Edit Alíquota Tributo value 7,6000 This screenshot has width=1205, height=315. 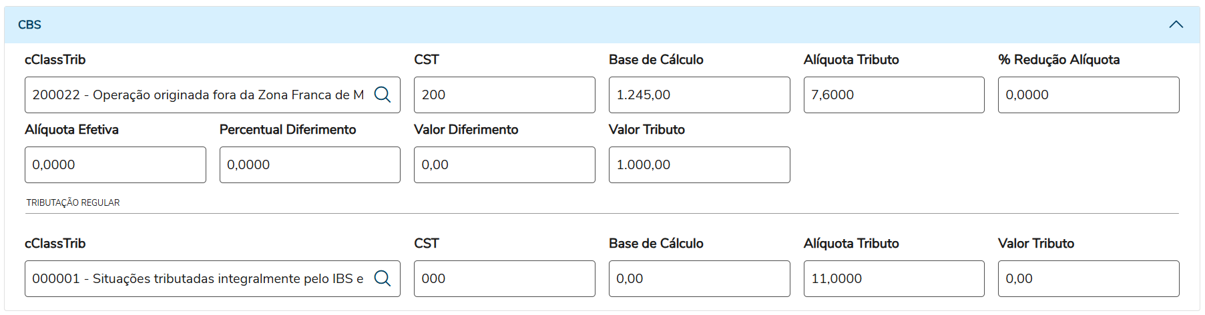point(893,95)
